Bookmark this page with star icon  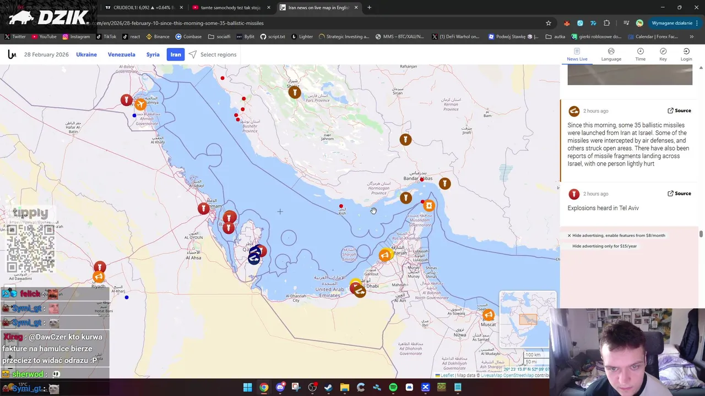549,23
